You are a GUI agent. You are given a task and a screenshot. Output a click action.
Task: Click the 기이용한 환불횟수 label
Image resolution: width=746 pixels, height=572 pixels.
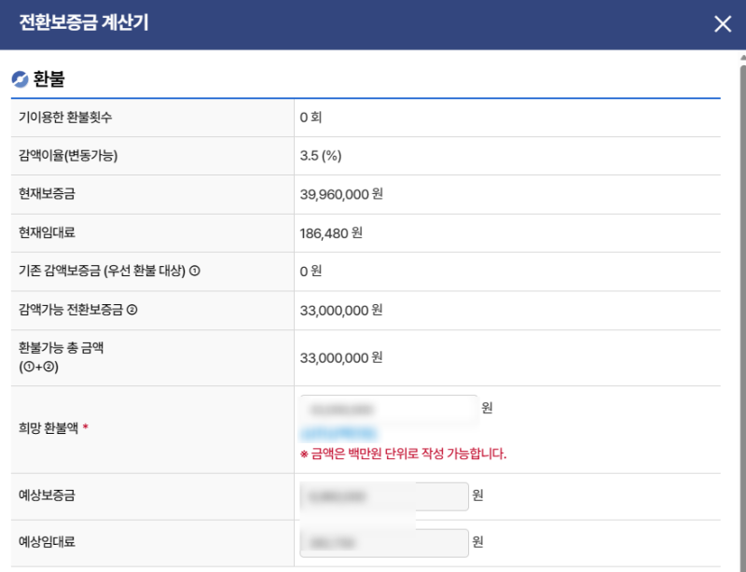65,118
